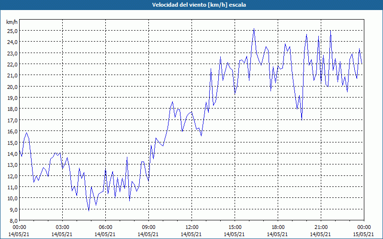This screenshot has height=239, width=383.
Task: Click the '24,0' y-axis label
Action: coord(13,42)
